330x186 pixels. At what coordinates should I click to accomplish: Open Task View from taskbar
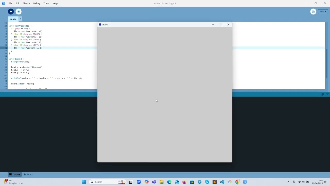pyautogui.click(x=131, y=182)
